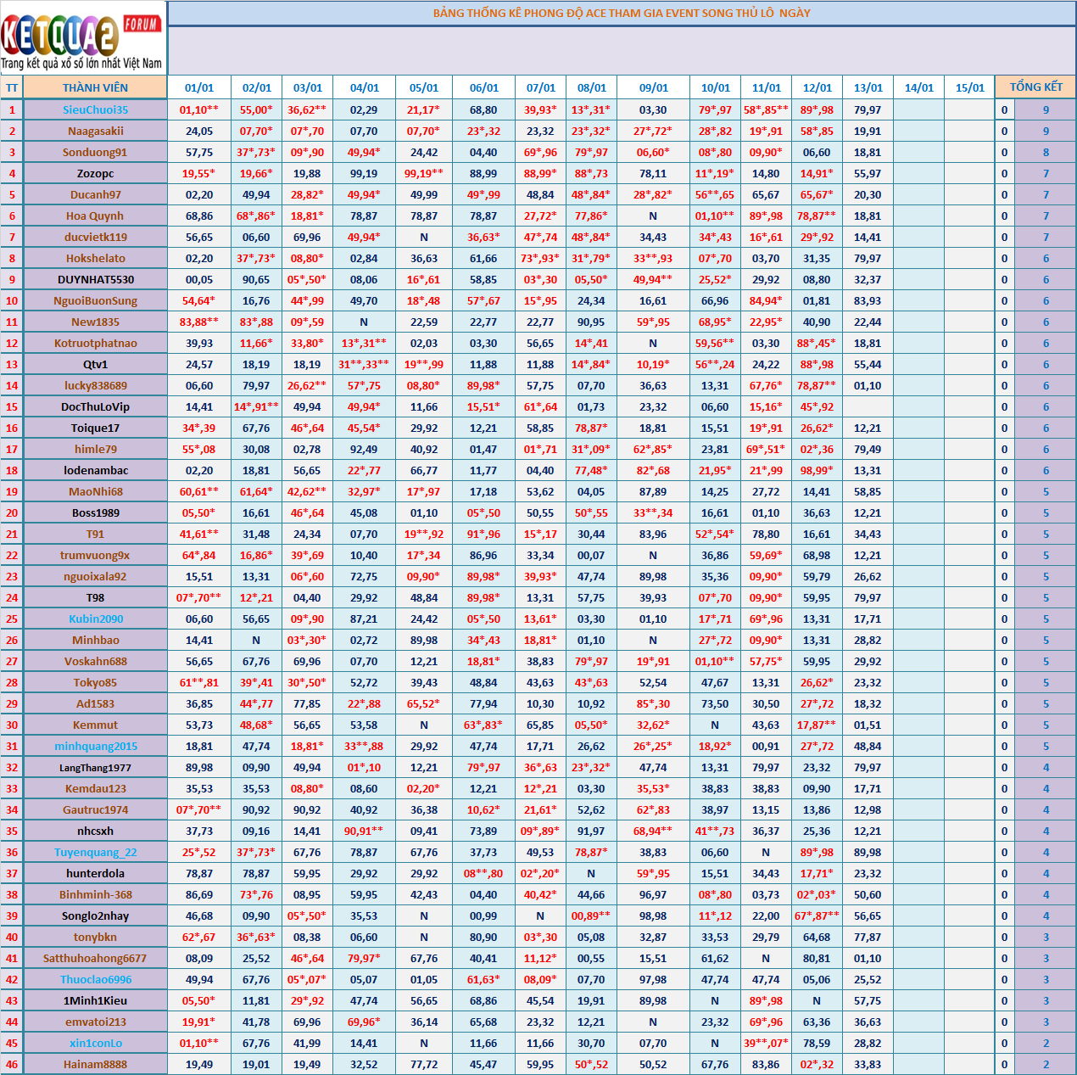Click Thuoclao6996 member name

click(95, 979)
